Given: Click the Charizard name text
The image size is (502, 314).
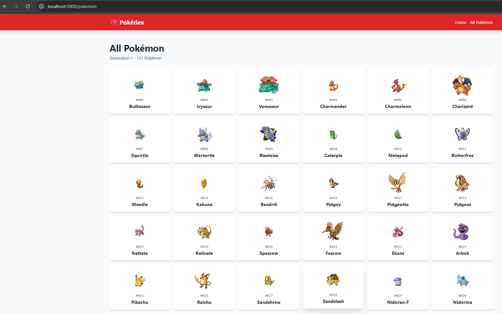Looking at the screenshot, I should click(463, 106).
